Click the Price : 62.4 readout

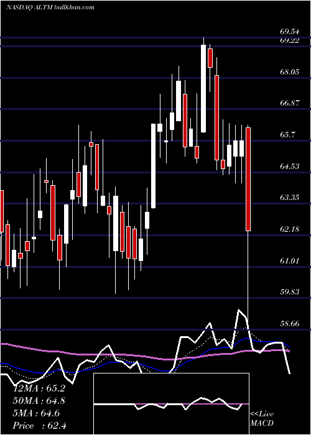pyautogui.click(x=39, y=426)
